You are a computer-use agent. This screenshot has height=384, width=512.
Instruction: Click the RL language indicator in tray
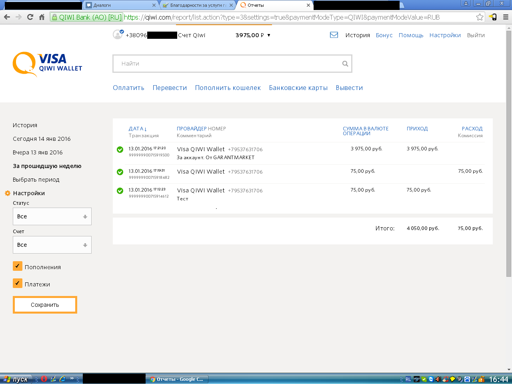coord(408,379)
